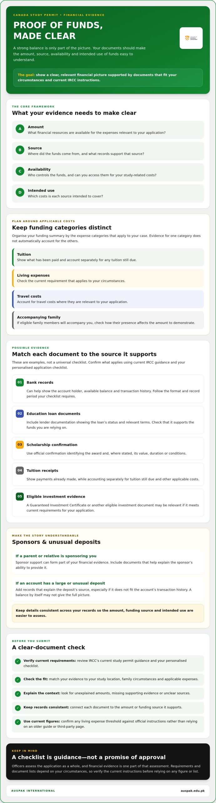Click the university logo in the header

click(191, 38)
